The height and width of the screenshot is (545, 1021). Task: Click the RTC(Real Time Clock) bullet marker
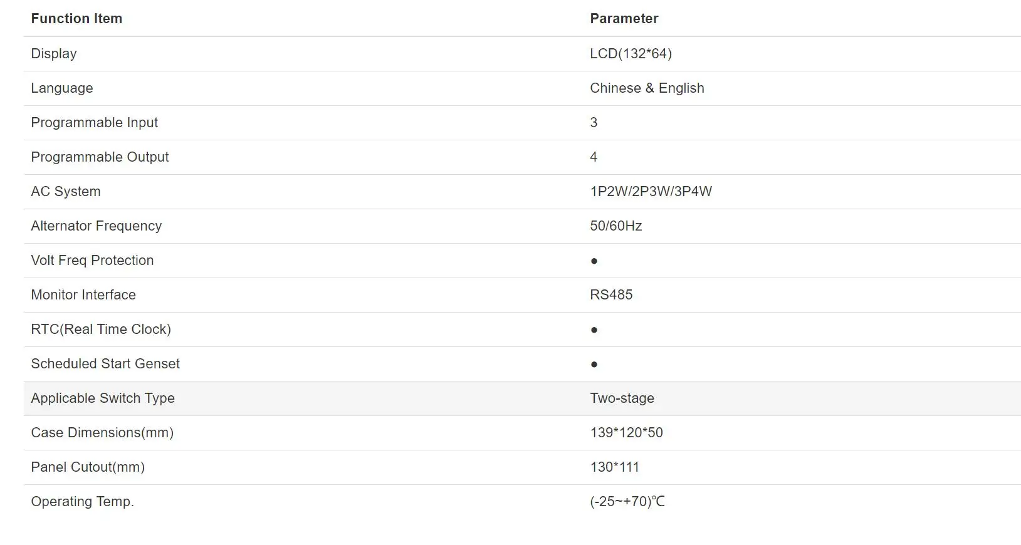tap(594, 330)
